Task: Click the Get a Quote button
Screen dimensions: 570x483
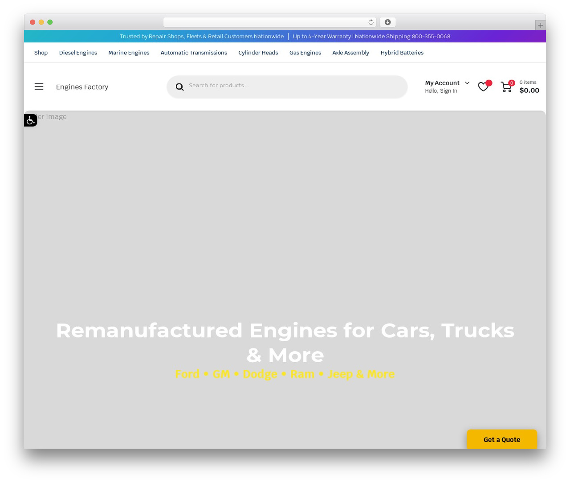Action: pos(502,439)
